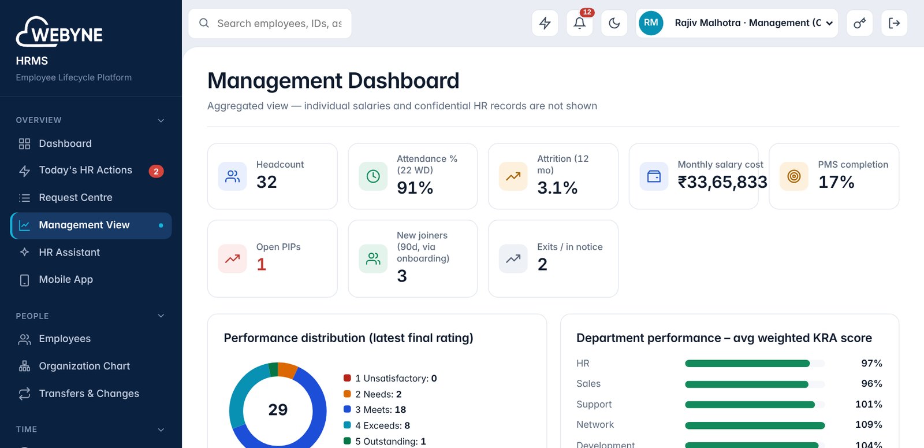Click the Attrition trend icon

point(513,176)
